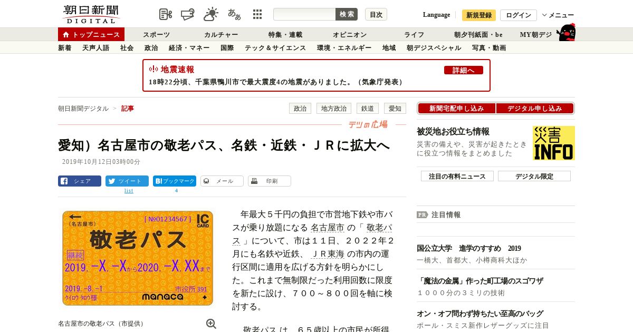Select 地域 in the sub menu

coord(389,48)
